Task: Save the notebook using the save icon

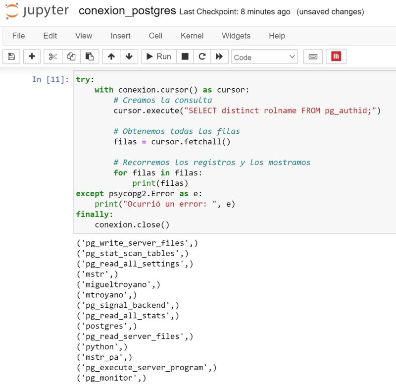Action: point(11,56)
